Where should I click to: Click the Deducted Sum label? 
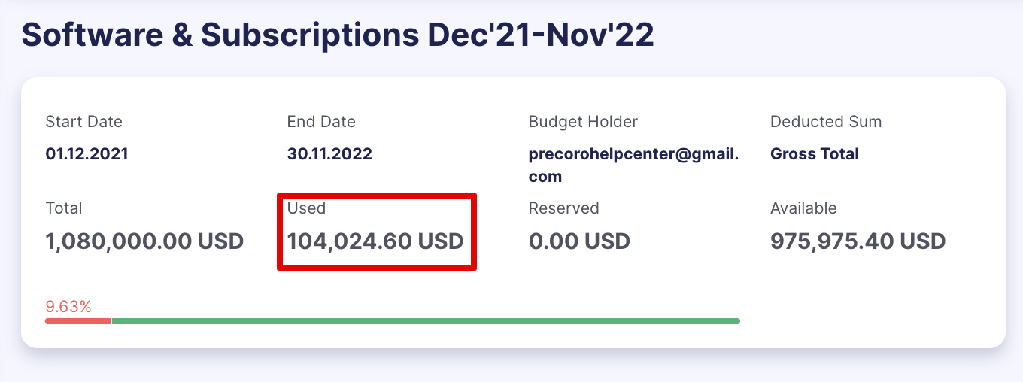pyautogui.click(x=826, y=122)
